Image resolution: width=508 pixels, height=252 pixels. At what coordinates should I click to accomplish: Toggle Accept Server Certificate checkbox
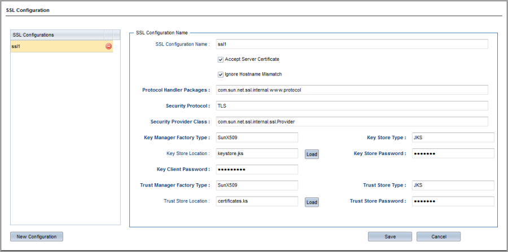click(221, 60)
